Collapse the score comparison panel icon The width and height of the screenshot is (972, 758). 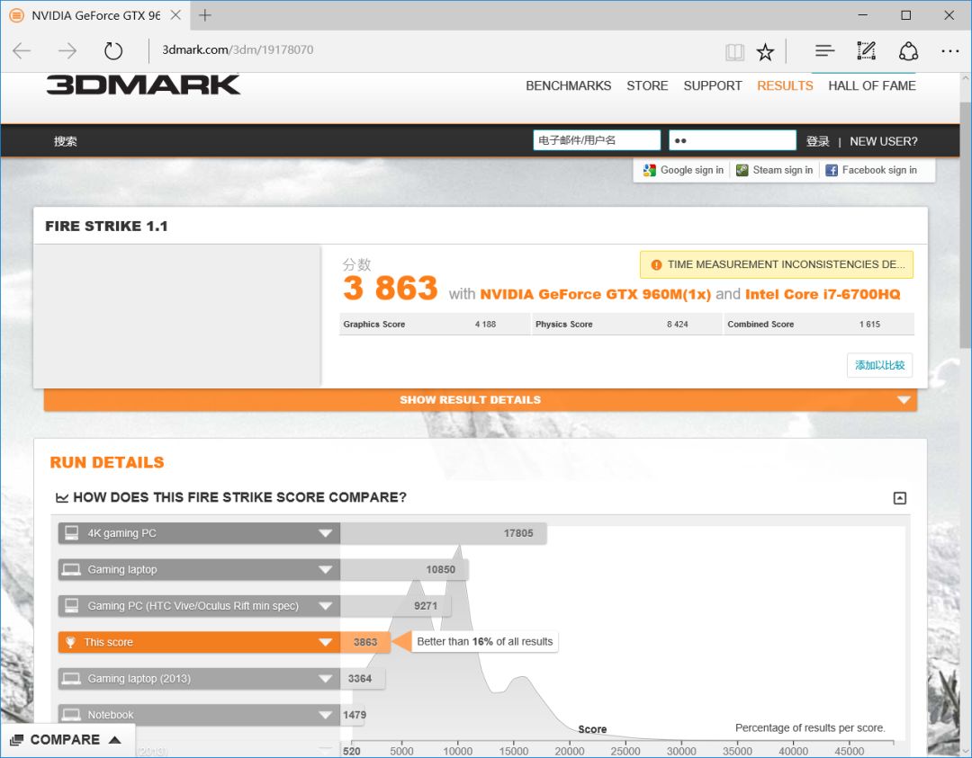pyautogui.click(x=899, y=498)
